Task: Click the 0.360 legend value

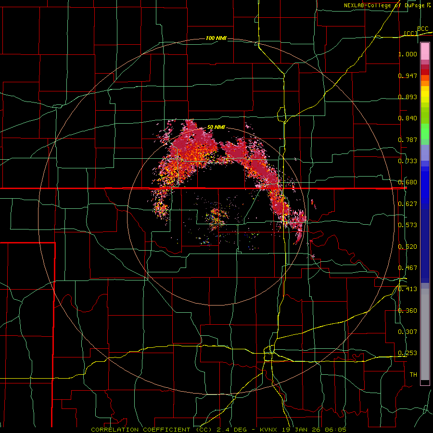Action: point(408,311)
